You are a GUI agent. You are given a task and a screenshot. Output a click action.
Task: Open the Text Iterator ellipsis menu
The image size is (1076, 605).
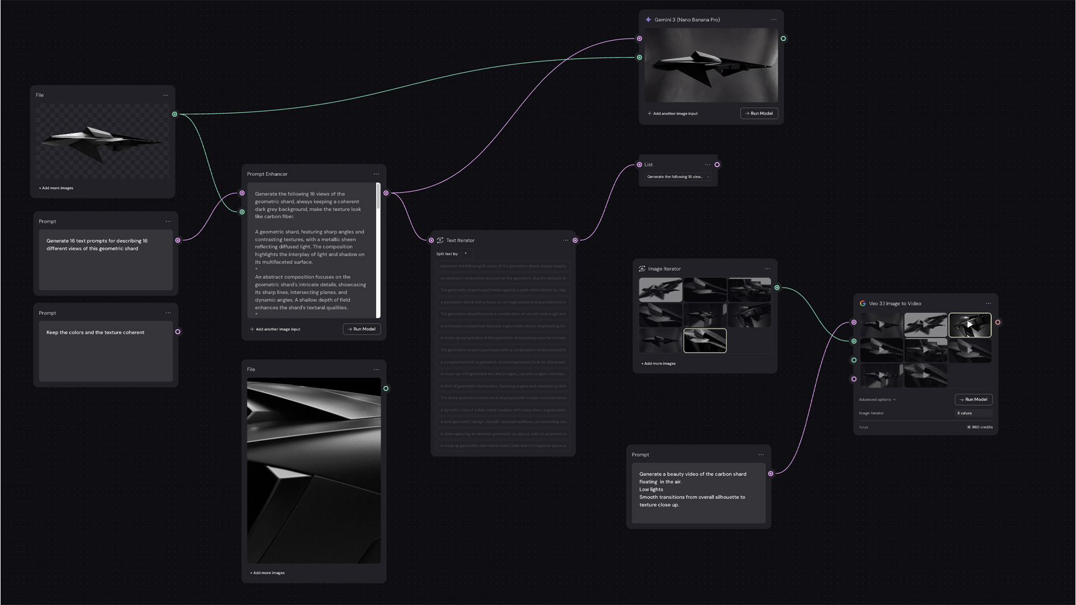(565, 240)
